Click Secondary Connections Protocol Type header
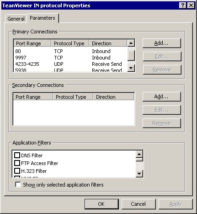 coord(73,97)
